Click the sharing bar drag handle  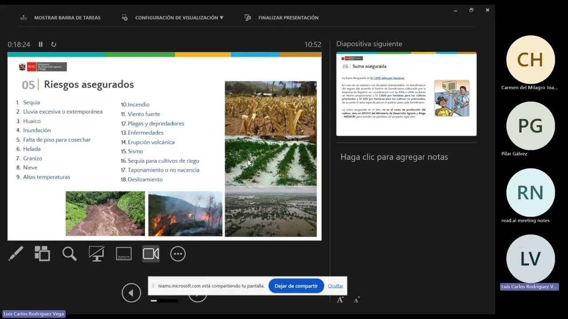coord(154,286)
